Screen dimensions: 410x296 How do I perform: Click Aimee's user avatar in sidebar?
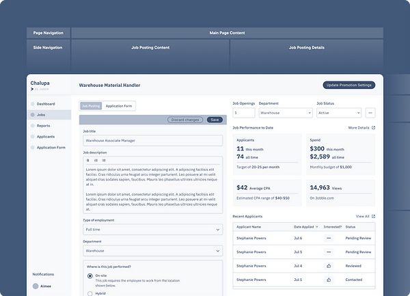(x=36, y=286)
